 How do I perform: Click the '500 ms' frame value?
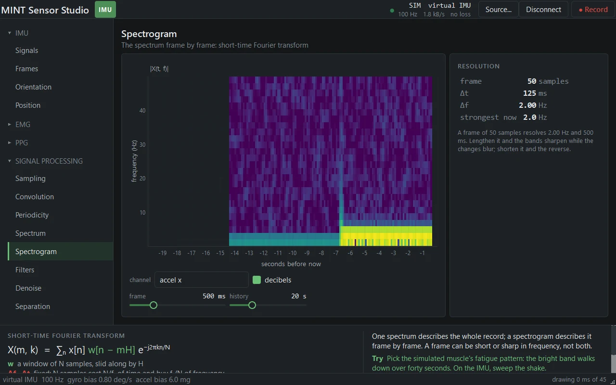click(214, 296)
